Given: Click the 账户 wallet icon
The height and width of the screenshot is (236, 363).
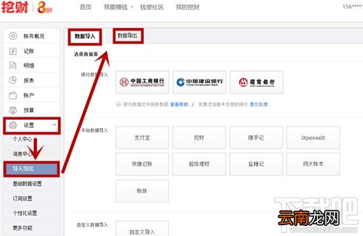Looking at the screenshot, I should coord(13,95).
